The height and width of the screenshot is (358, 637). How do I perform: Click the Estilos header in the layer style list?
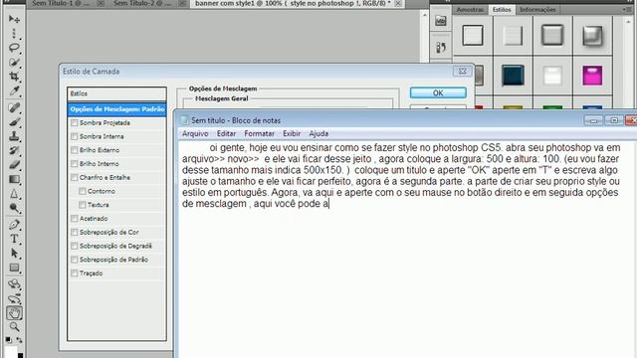click(117, 93)
